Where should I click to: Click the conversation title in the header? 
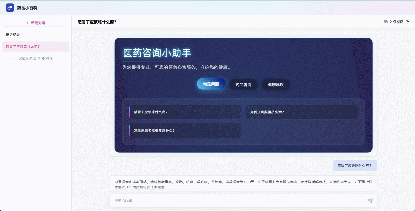pos(97,22)
